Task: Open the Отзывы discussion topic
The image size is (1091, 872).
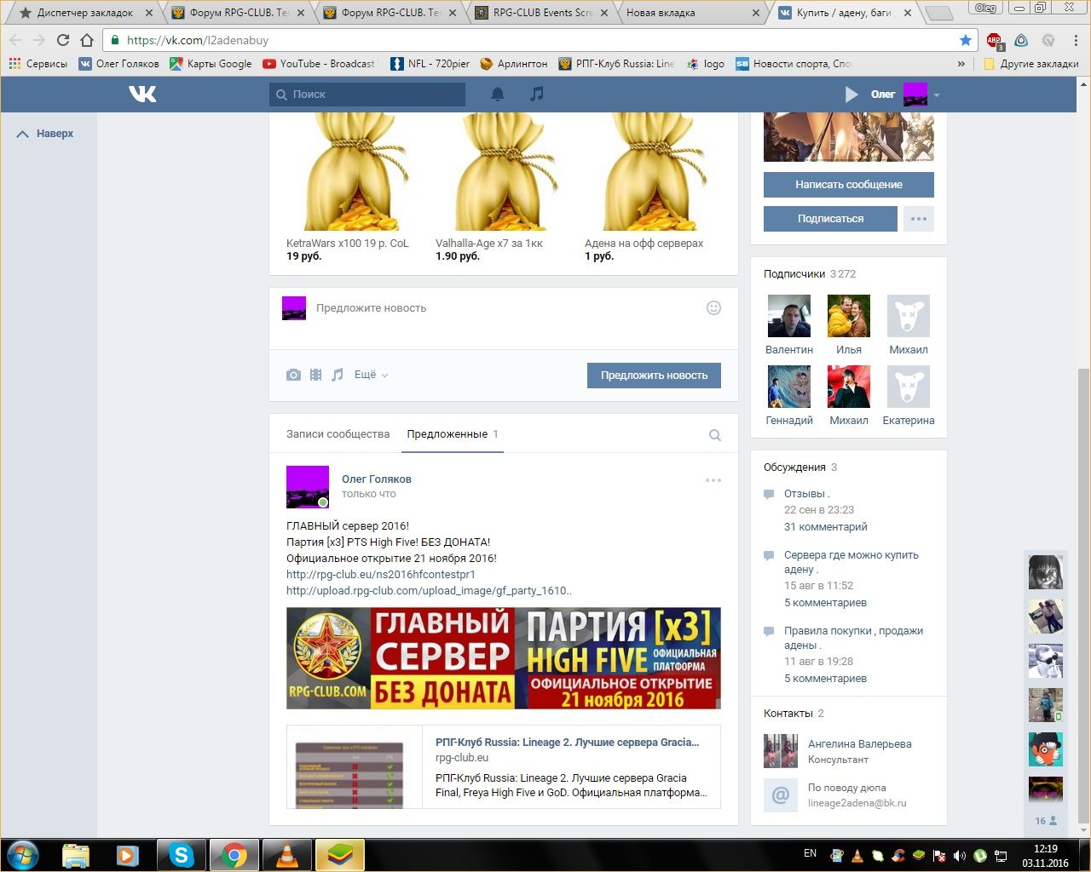Action: coord(806,494)
